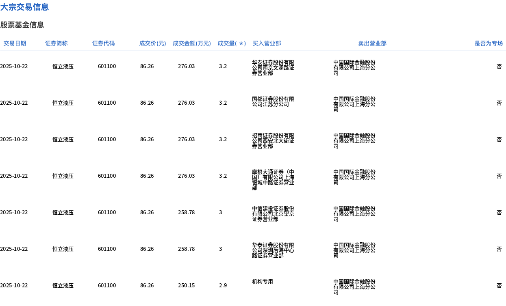Click the 是否为专场 column header
Viewport: 506px width, 306px height.
pyautogui.click(x=489, y=43)
